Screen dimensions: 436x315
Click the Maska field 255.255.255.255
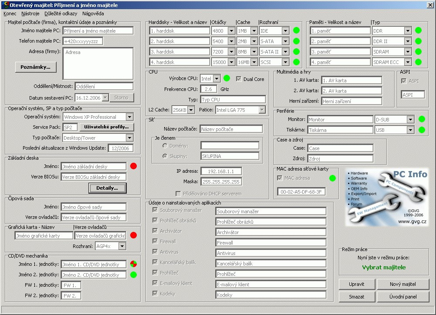(x=221, y=182)
